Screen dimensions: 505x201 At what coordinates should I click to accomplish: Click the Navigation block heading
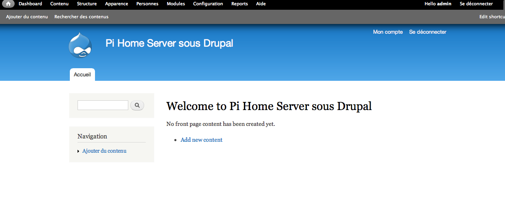pos(92,136)
